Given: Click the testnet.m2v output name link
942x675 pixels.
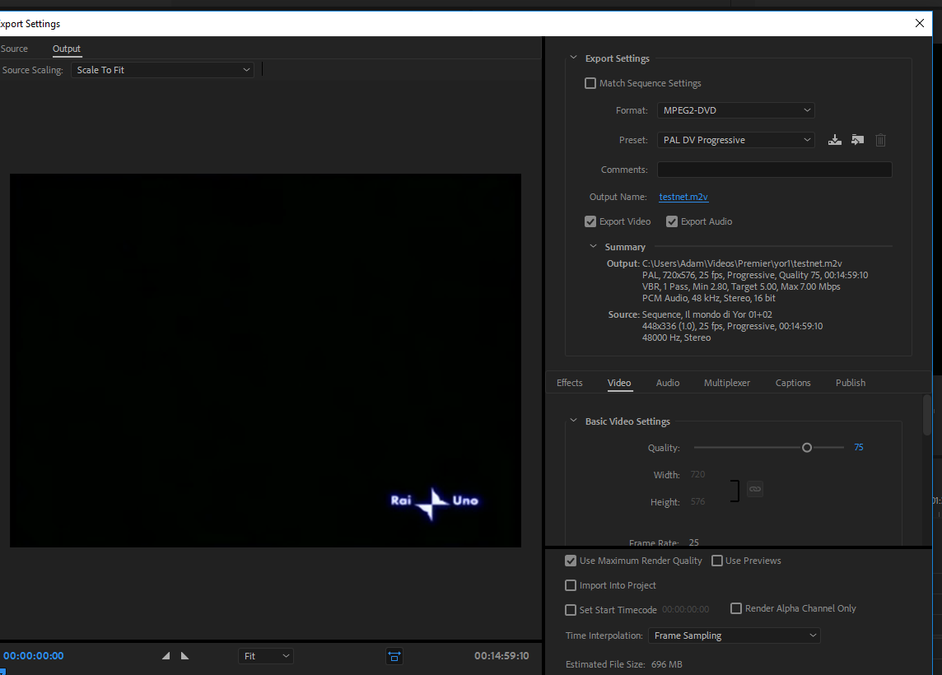Looking at the screenshot, I should [683, 197].
